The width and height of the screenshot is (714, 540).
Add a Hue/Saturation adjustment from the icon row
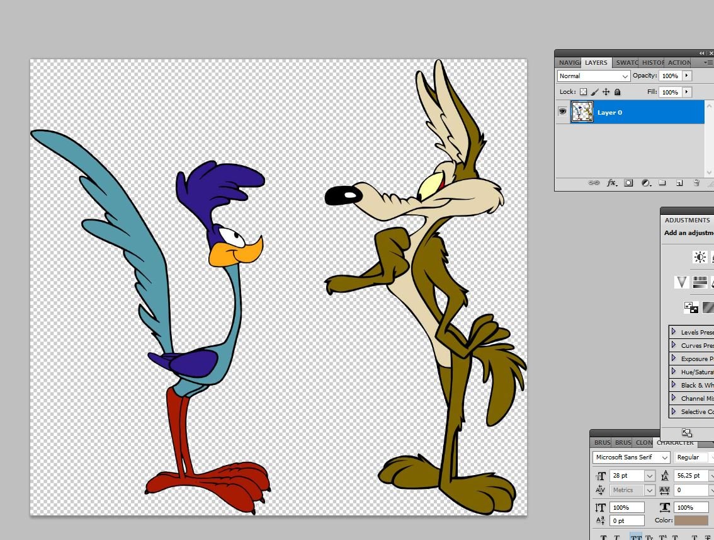coord(700,282)
